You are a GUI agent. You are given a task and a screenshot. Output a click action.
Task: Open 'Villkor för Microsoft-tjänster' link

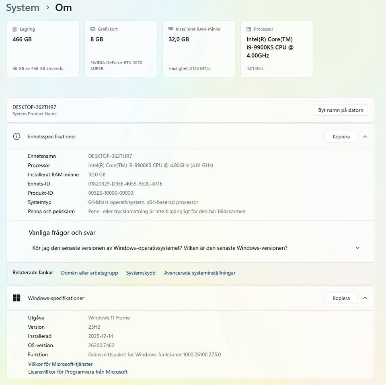(x=60, y=364)
